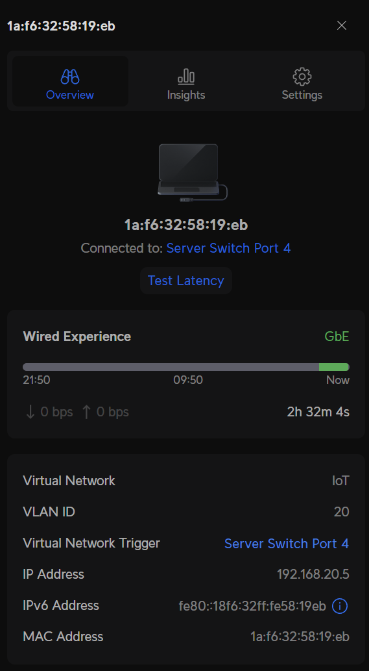Click the Overview binoculars icon
This screenshot has width=369, height=671.
point(70,77)
